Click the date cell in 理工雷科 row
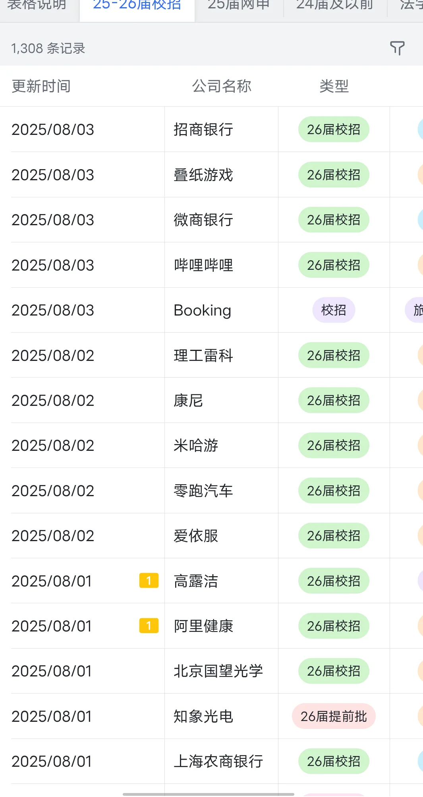Viewport: 423px width, 797px height. coord(82,355)
